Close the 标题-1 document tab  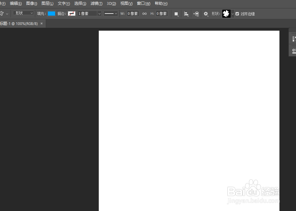pos(42,23)
